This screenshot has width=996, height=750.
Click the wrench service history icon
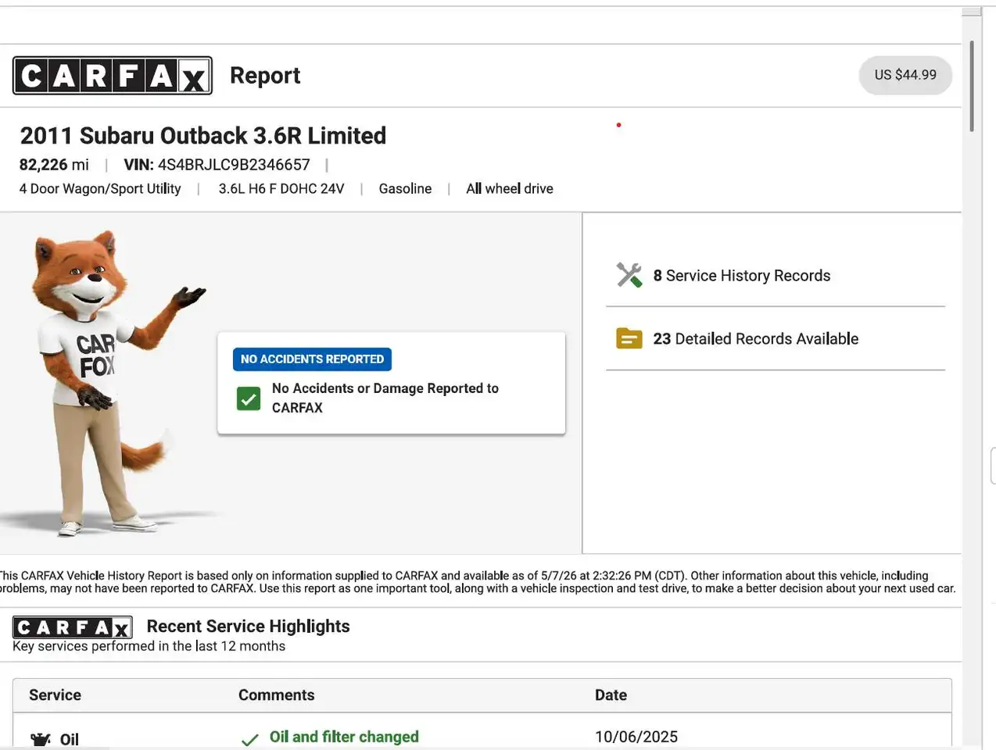[629, 275]
